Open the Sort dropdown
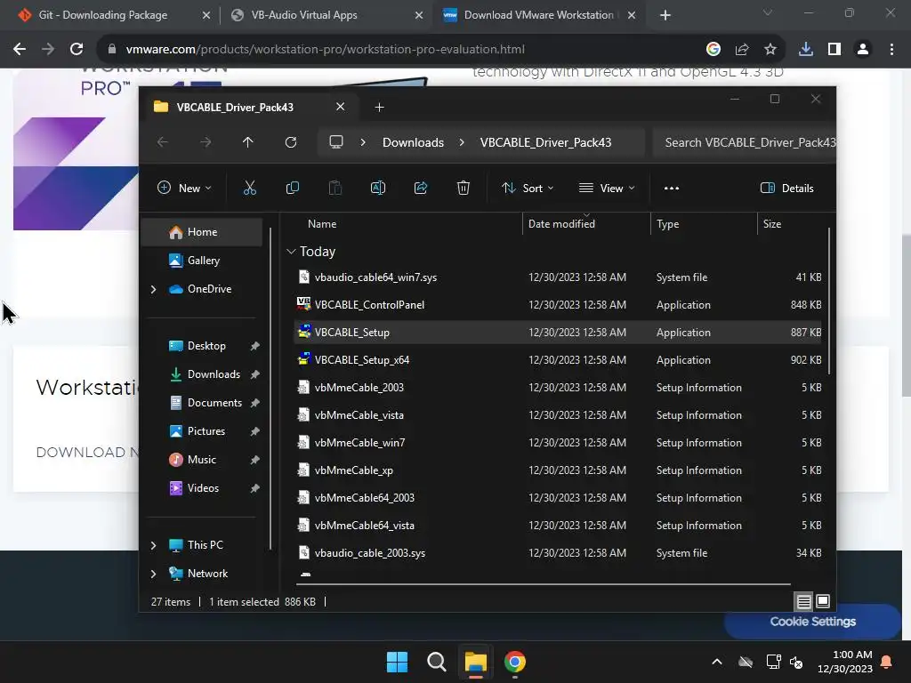Image resolution: width=911 pixels, height=683 pixels. pyautogui.click(x=528, y=189)
